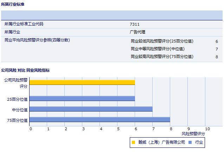Viewport: 224px width, 152px height.
Task: Click the 翰威（上海）广告有限公司 legend label
Action: click(x=161, y=142)
